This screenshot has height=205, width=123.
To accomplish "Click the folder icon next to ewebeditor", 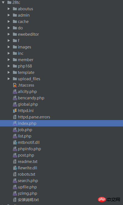I will (x=15, y=34).
